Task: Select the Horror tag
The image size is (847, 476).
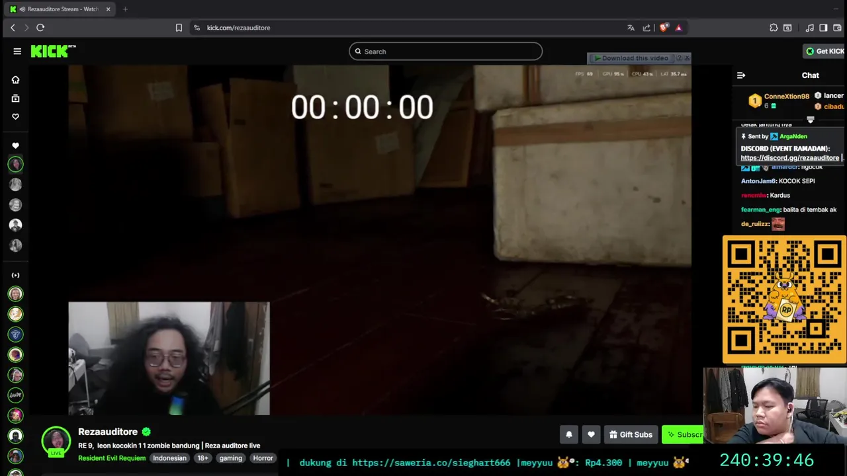Action: (x=263, y=458)
